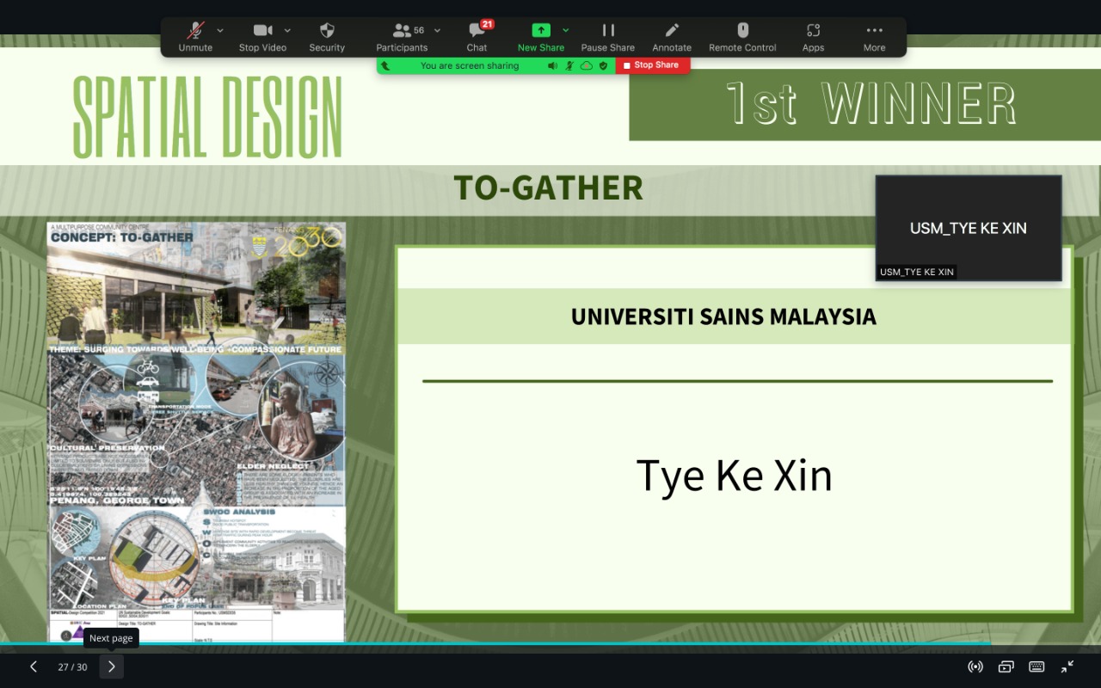
Task: Click the presentation progress bar
Action: click(550, 644)
